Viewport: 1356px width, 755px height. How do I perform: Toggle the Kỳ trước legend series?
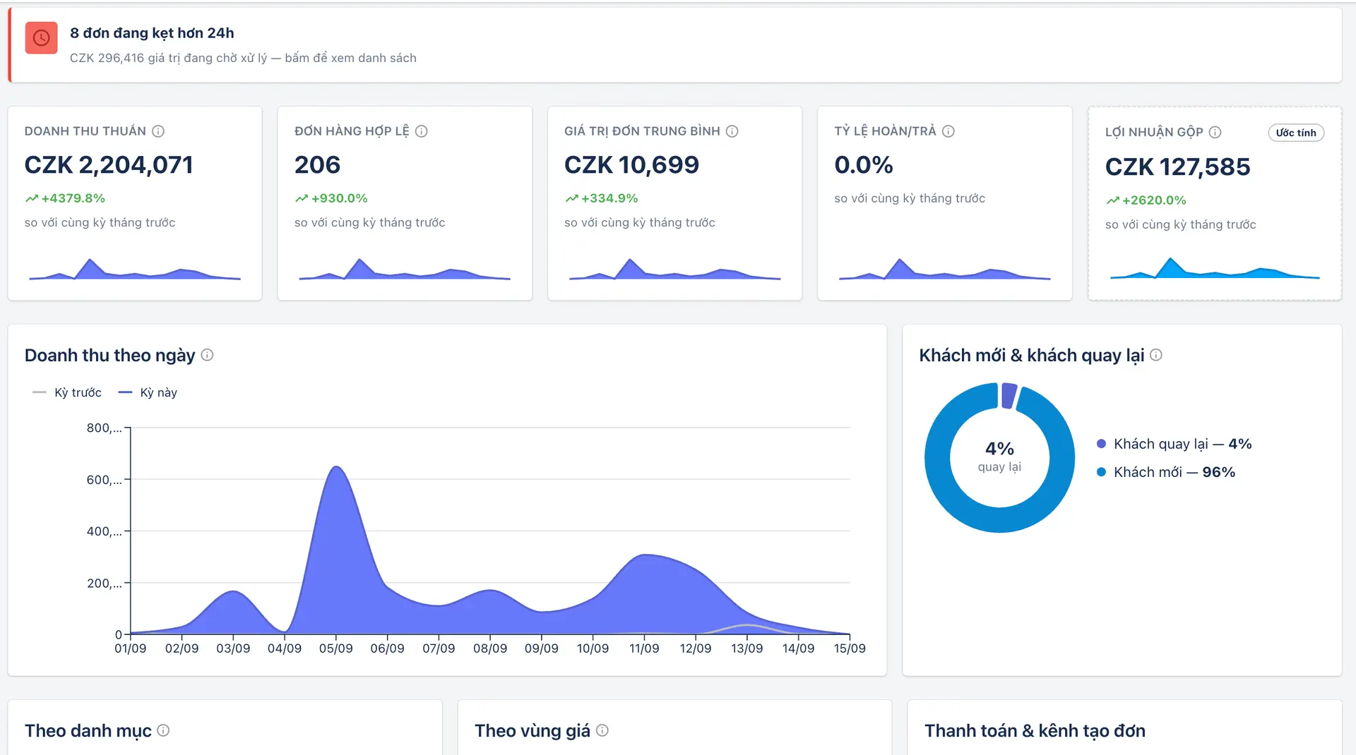pos(67,392)
